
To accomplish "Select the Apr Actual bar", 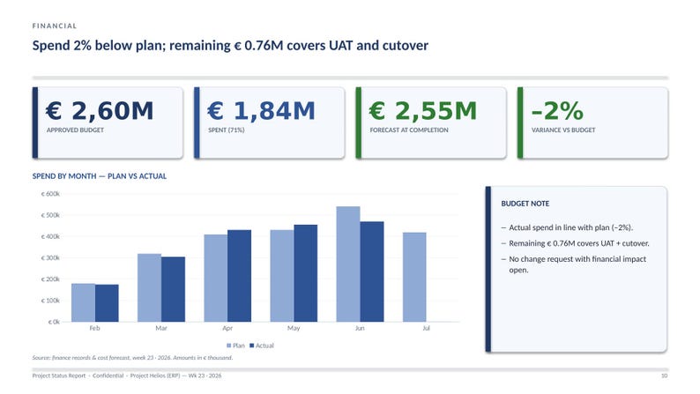I will click(x=239, y=276).
